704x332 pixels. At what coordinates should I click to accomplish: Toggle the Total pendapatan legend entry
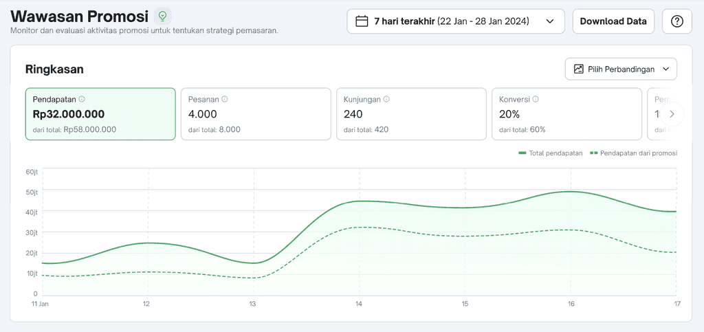[x=551, y=153]
